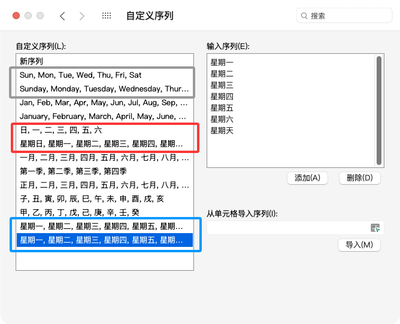Click 星期五 in the entry box
Image resolution: width=400 pixels, height=324 pixels.
[222, 108]
